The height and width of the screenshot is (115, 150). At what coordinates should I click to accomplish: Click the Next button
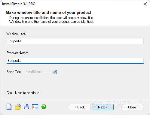[103, 107]
